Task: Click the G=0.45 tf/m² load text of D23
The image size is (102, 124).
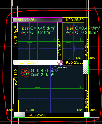Action: coord(44,70)
